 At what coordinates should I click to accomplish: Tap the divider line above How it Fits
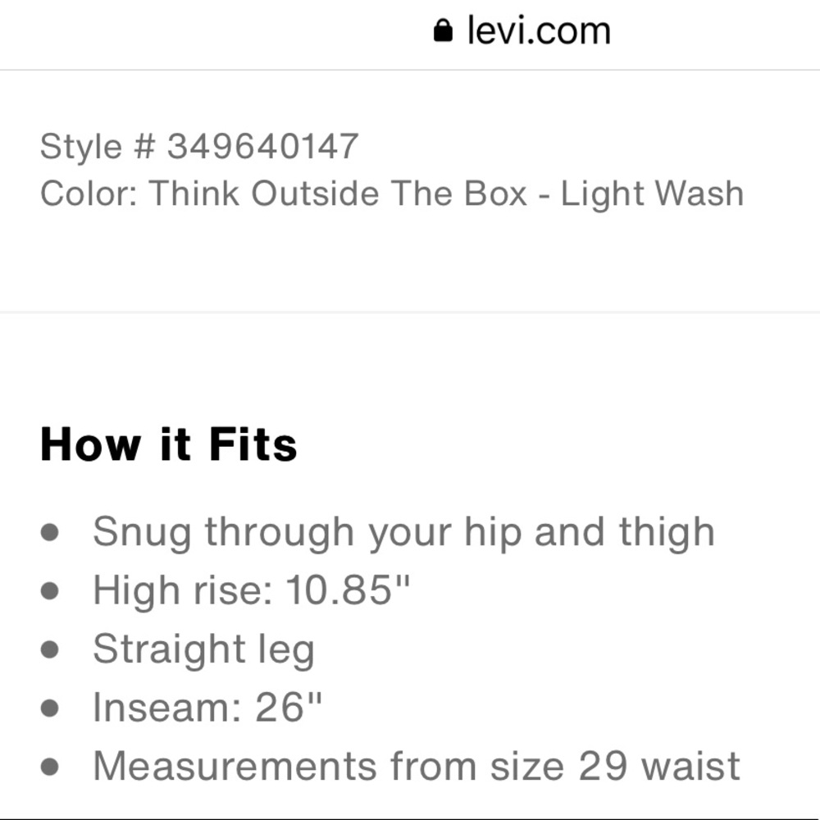tap(410, 312)
